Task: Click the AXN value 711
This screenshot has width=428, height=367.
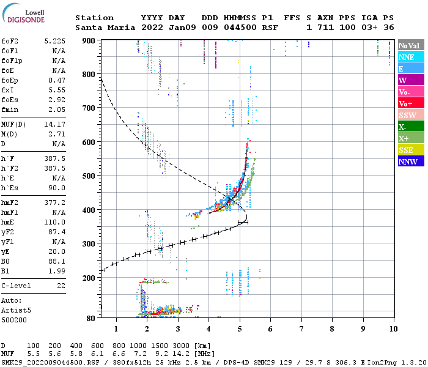Action: click(325, 28)
